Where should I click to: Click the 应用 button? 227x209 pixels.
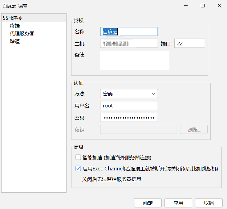[x=178, y=203]
